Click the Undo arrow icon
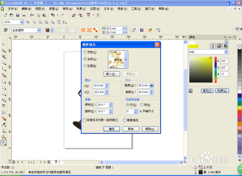242x176 pixels. point(53,15)
